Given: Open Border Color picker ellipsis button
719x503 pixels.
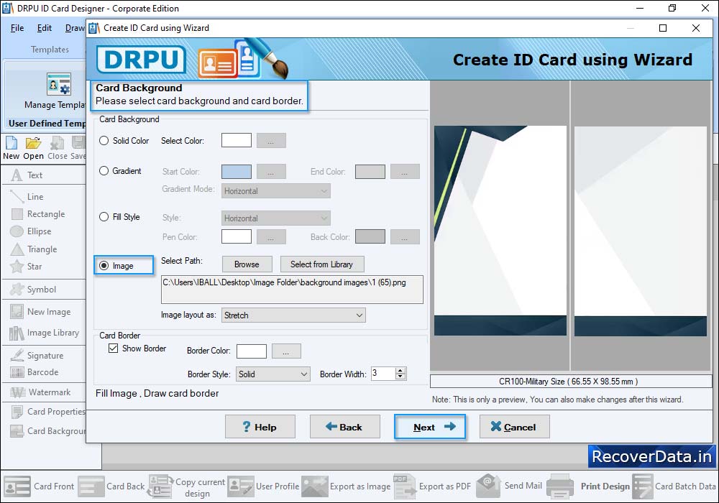Looking at the screenshot, I should [286, 351].
